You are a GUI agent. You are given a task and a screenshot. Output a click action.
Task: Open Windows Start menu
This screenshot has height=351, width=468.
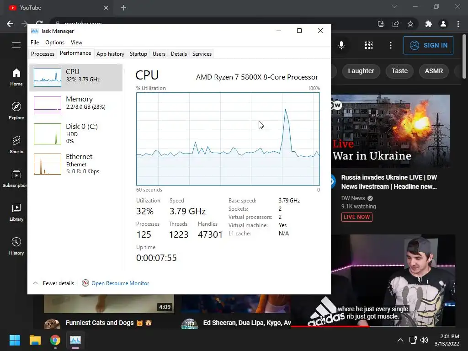pyautogui.click(x=15, y=340)
